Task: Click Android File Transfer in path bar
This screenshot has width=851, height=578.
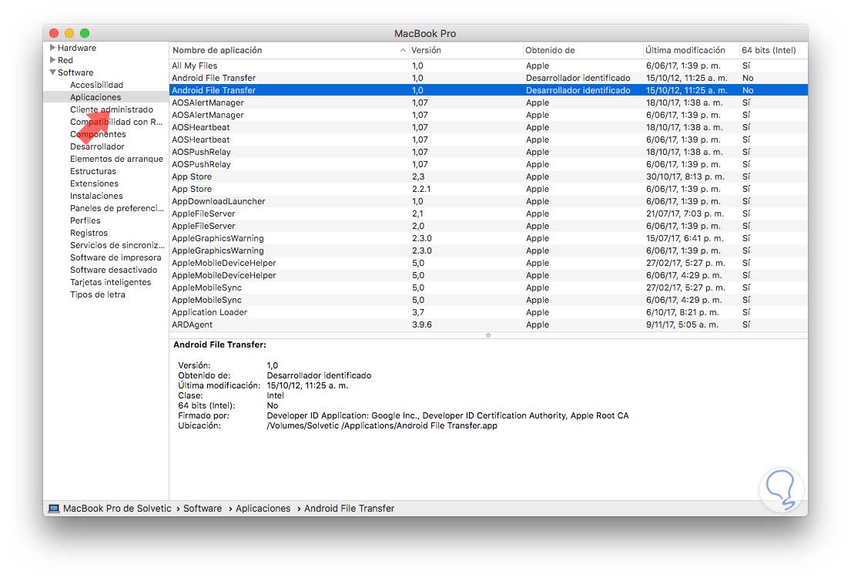Action: click(x=349, y=509)
